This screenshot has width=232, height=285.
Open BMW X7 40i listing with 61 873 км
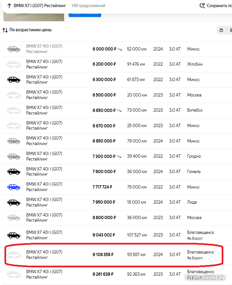(x=44, y=79)
